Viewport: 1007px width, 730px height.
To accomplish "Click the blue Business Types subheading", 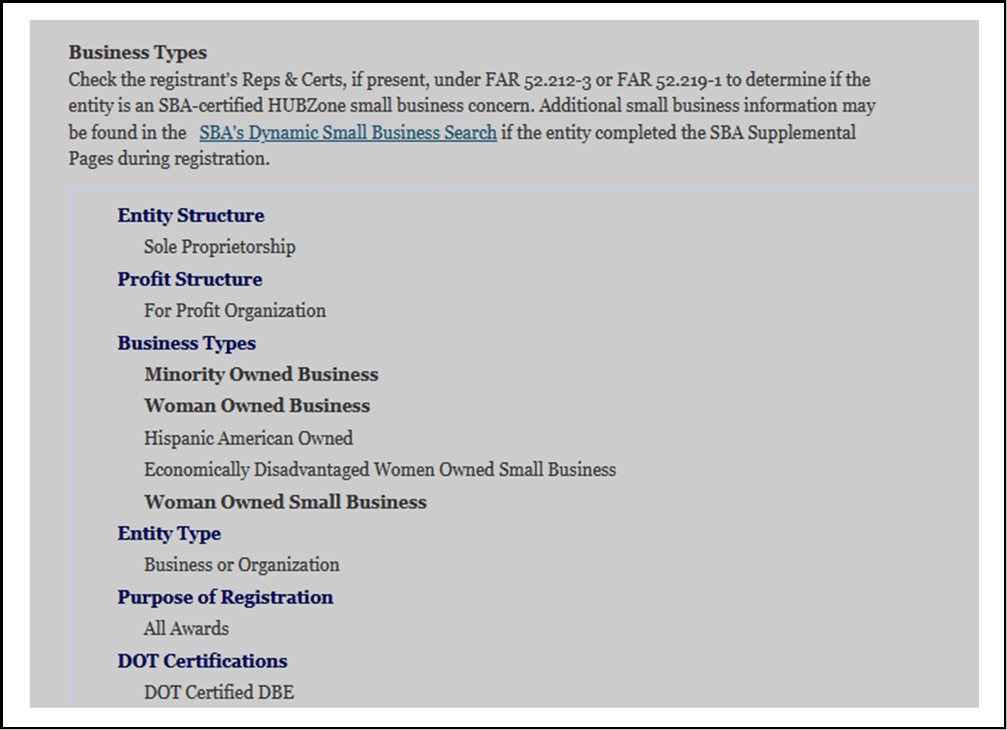I will (x=186, y=343).
